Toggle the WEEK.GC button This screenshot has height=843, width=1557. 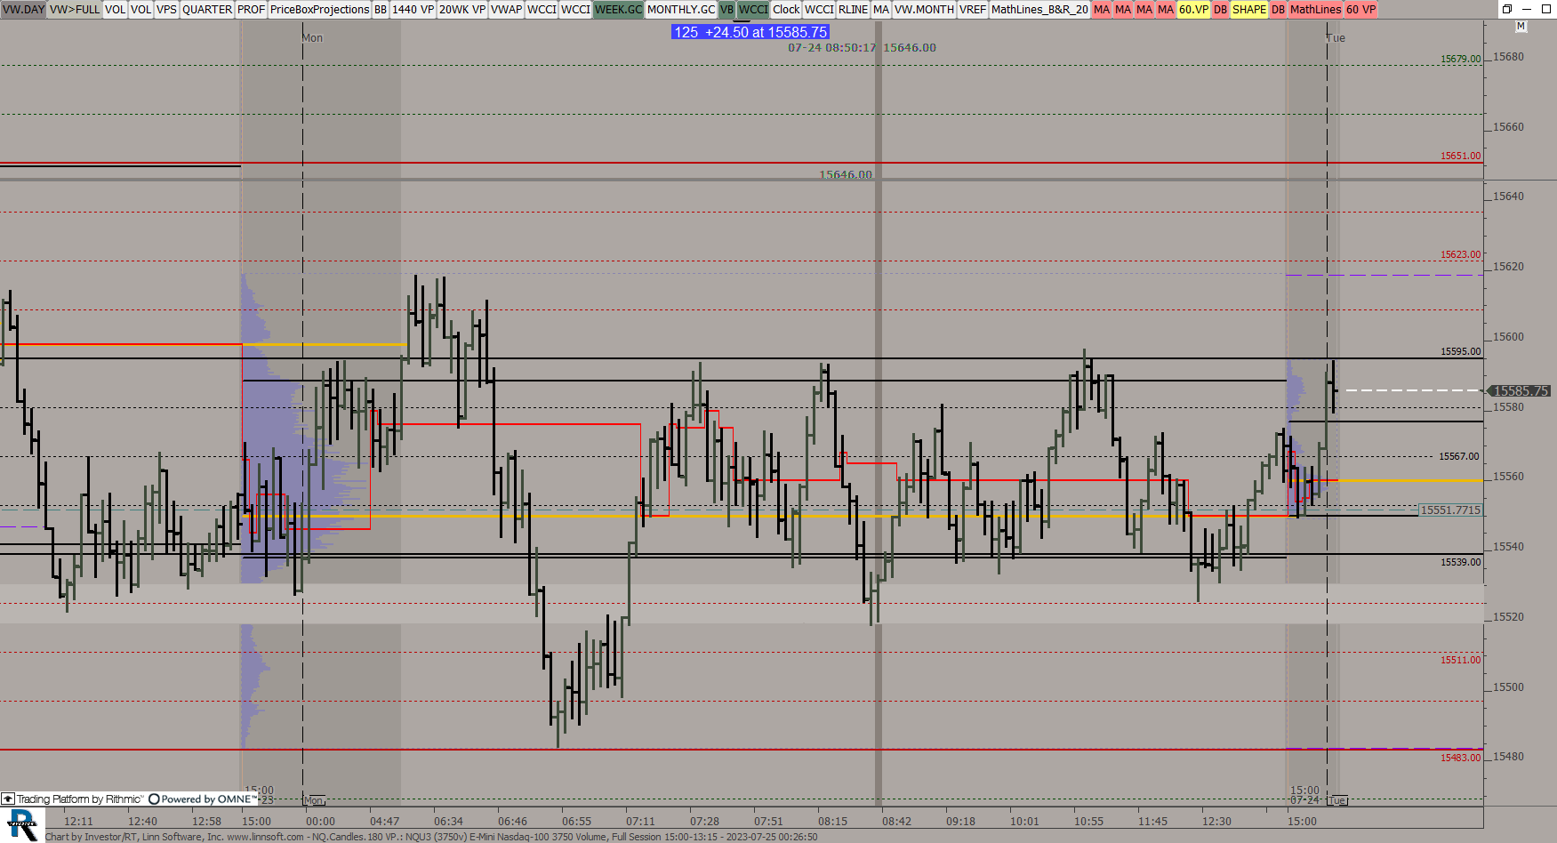(x=618, y=9)
